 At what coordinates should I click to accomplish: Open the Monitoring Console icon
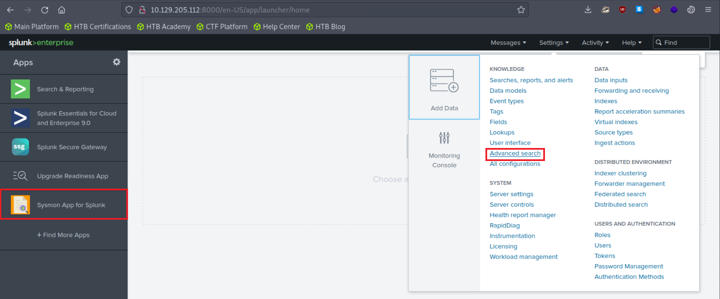[x=444, y=138]
